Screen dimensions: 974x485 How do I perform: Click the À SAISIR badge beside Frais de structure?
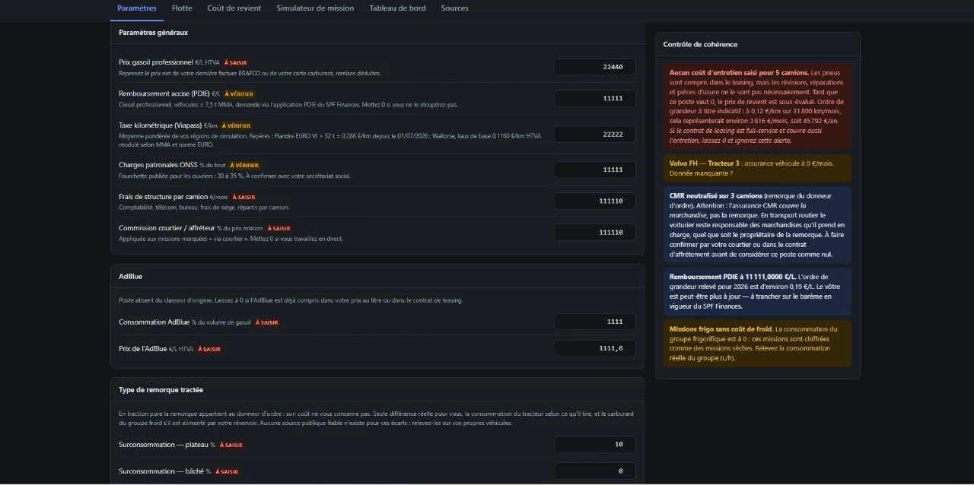(243, 197)
